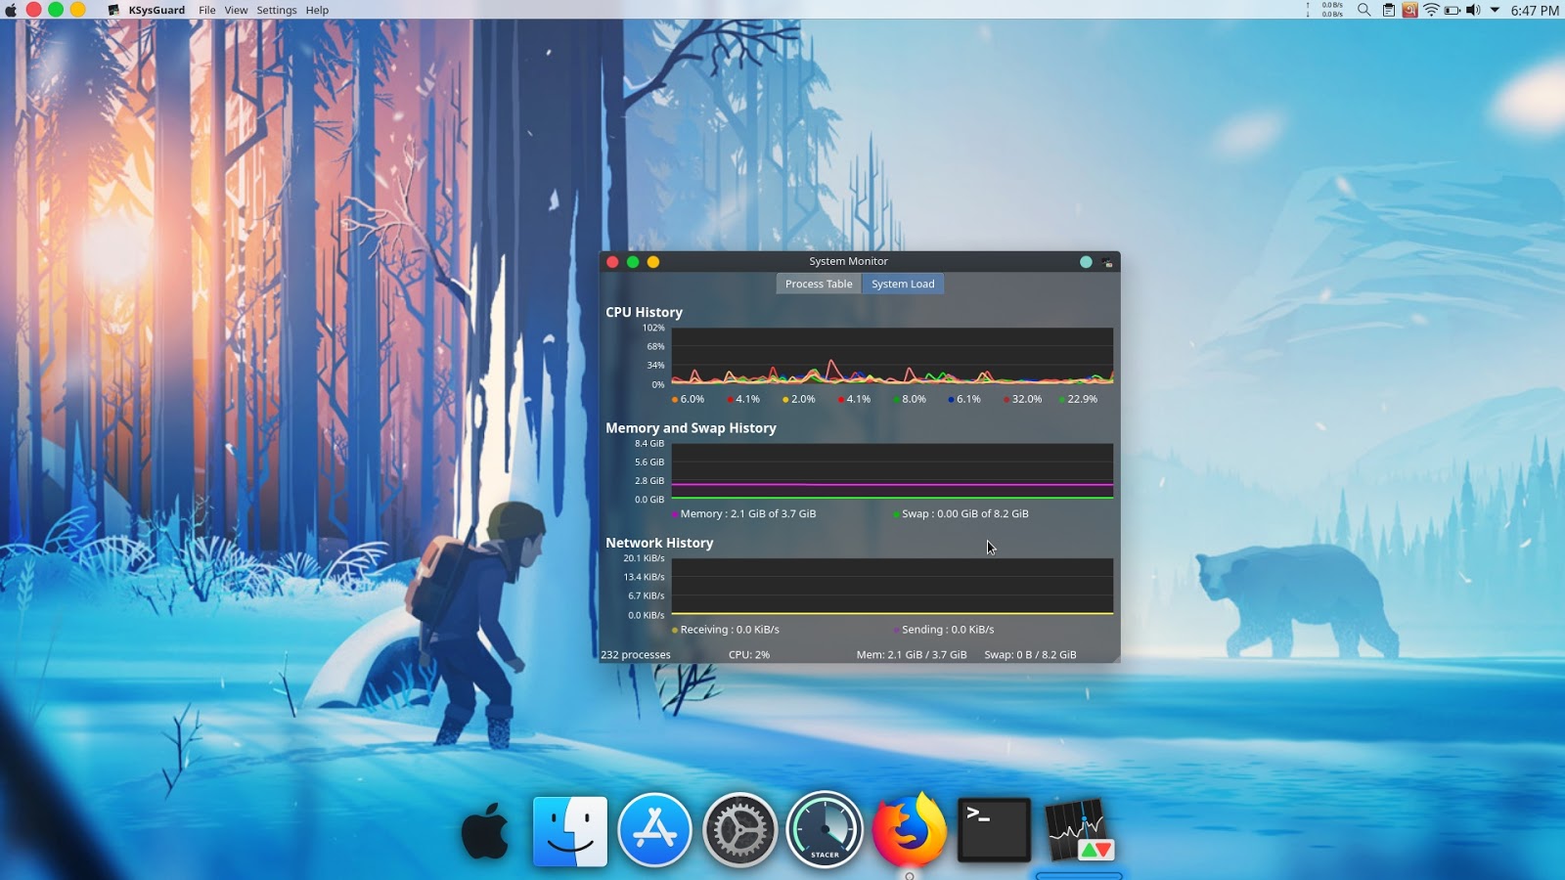Click the Memory and Swap History graph
Viewport: 1565px width, 880px height.
(x=892, y=471)
